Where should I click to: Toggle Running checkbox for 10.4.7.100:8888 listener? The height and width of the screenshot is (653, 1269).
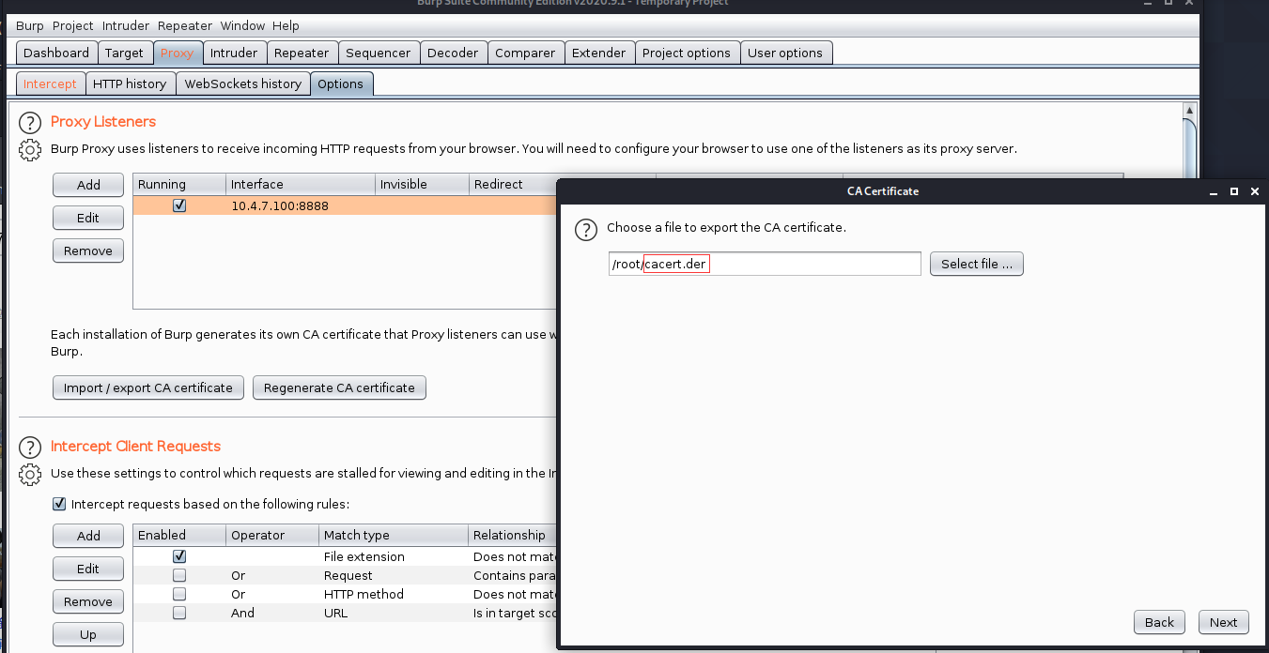pyautogui.click(x=179, y=205)
